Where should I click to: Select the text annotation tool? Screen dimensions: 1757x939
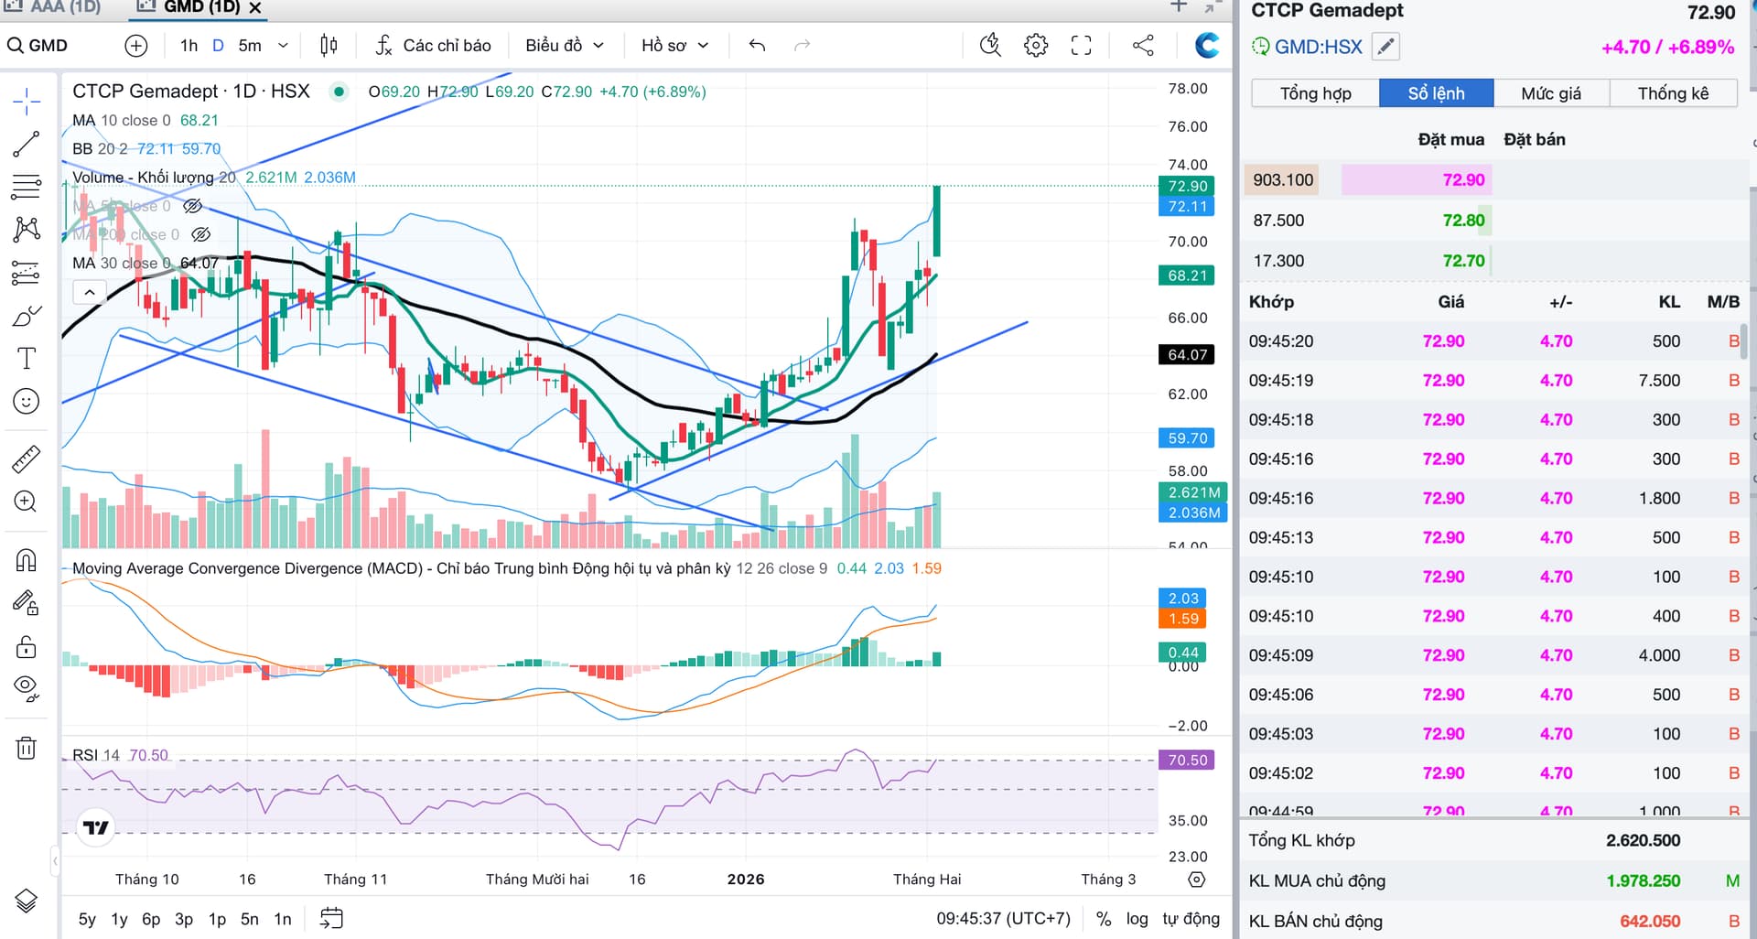click(27, 358)
